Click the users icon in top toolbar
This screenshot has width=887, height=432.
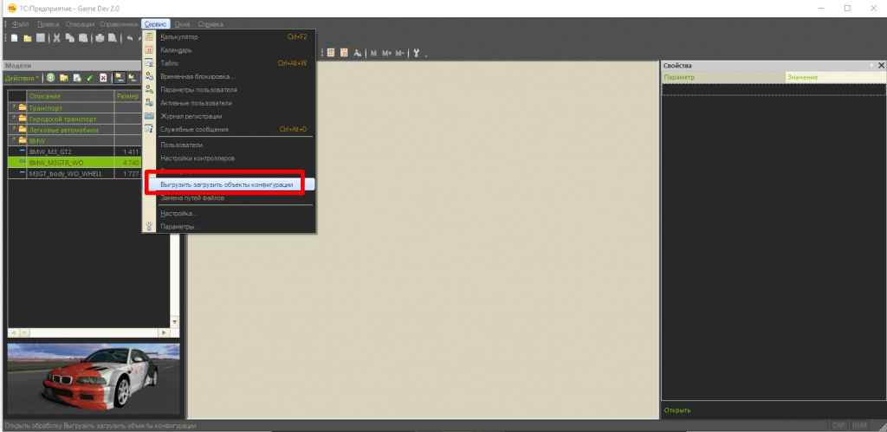tap(357, 53)
